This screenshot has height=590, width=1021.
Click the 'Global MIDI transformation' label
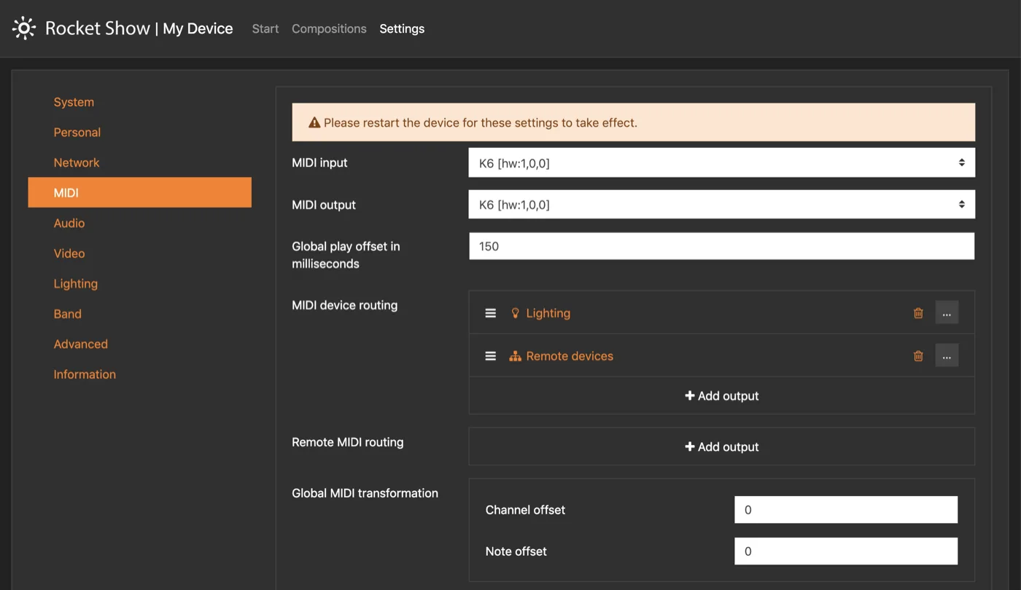tap(365, 493)
